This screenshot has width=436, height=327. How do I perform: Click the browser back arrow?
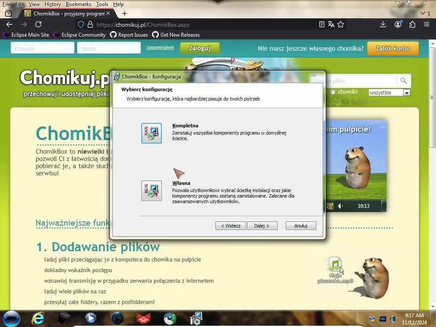9,24
